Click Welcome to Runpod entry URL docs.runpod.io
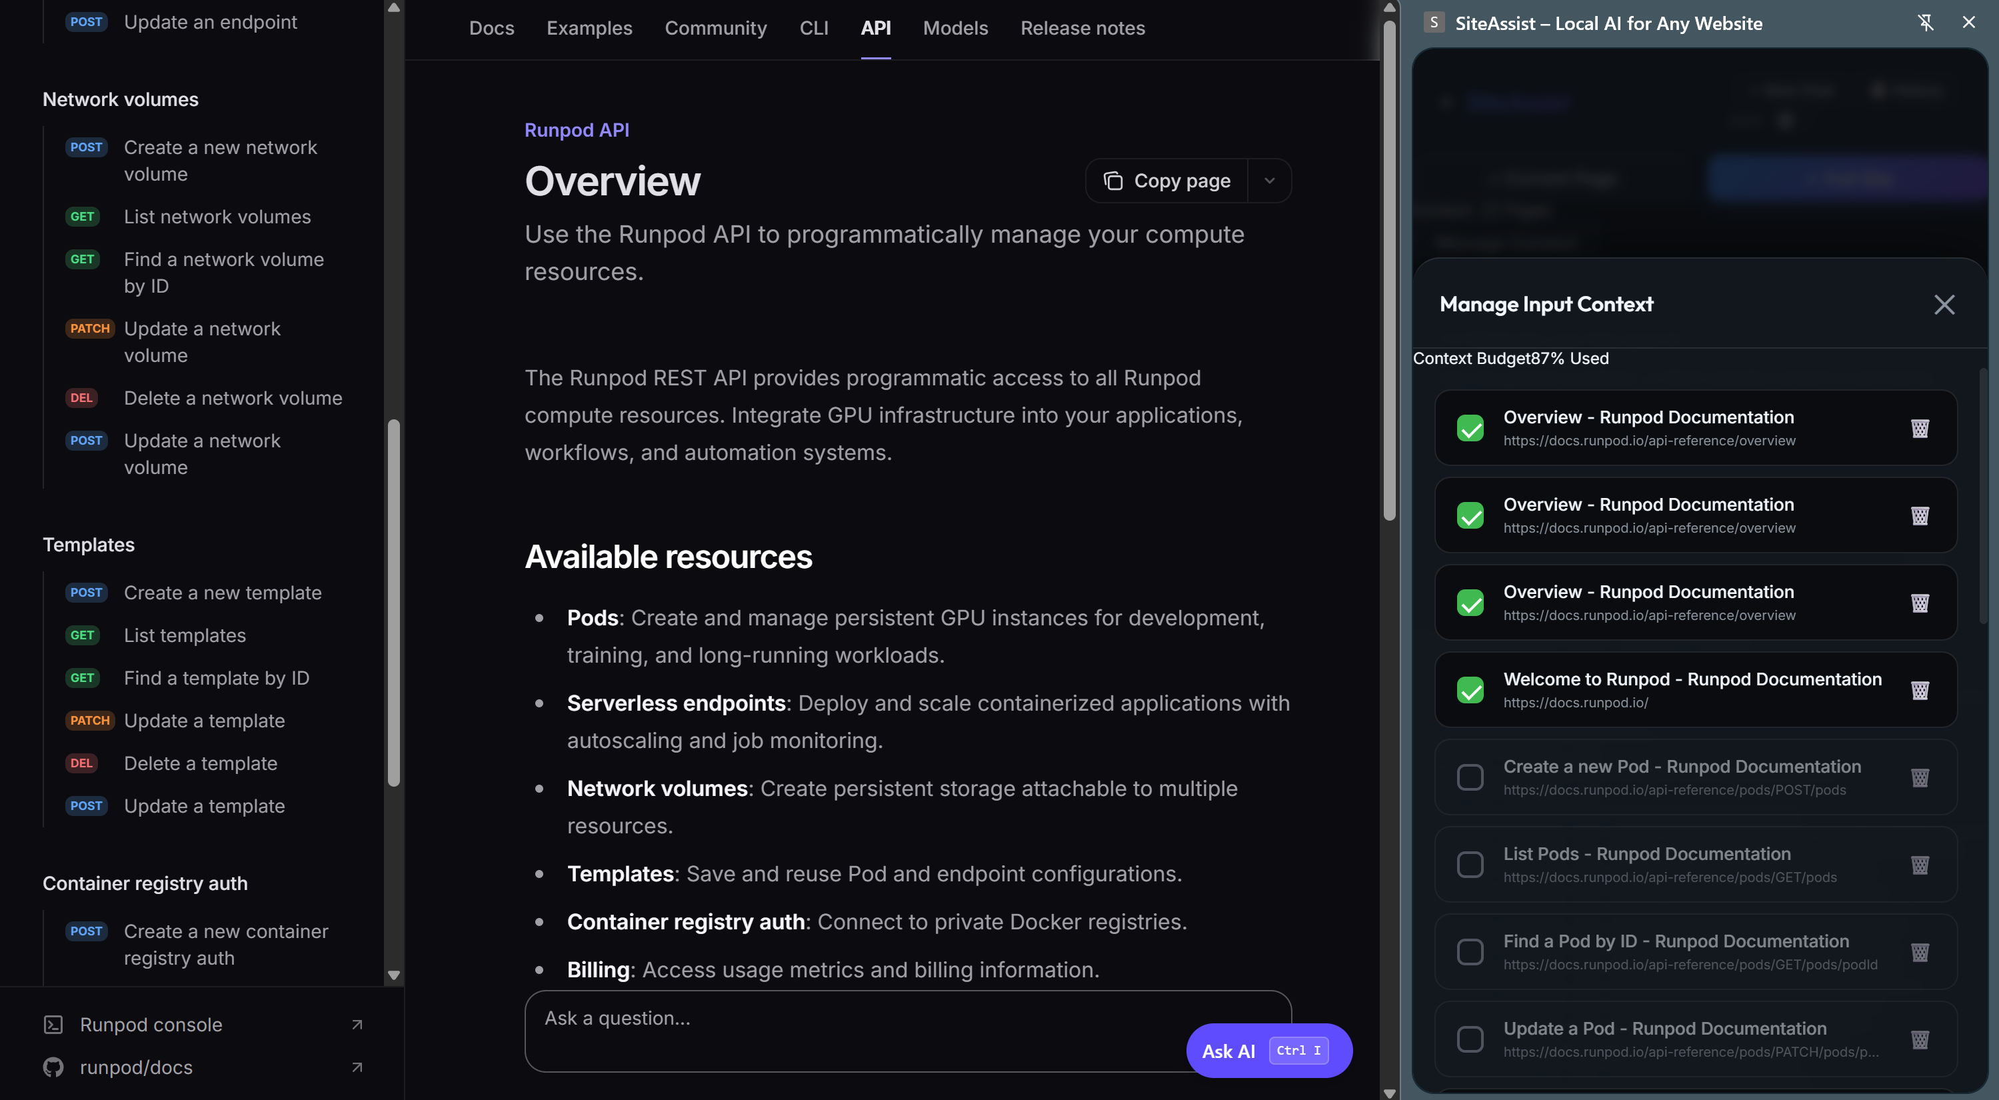 point(1575,703)
